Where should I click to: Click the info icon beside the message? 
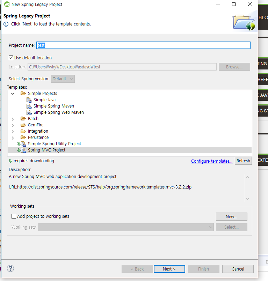[x=6, y=24]
